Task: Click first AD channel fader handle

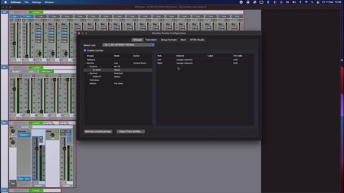Action: coord(15,43)
